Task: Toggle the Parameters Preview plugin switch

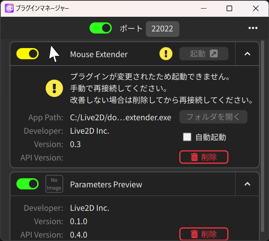Action: 28,184
